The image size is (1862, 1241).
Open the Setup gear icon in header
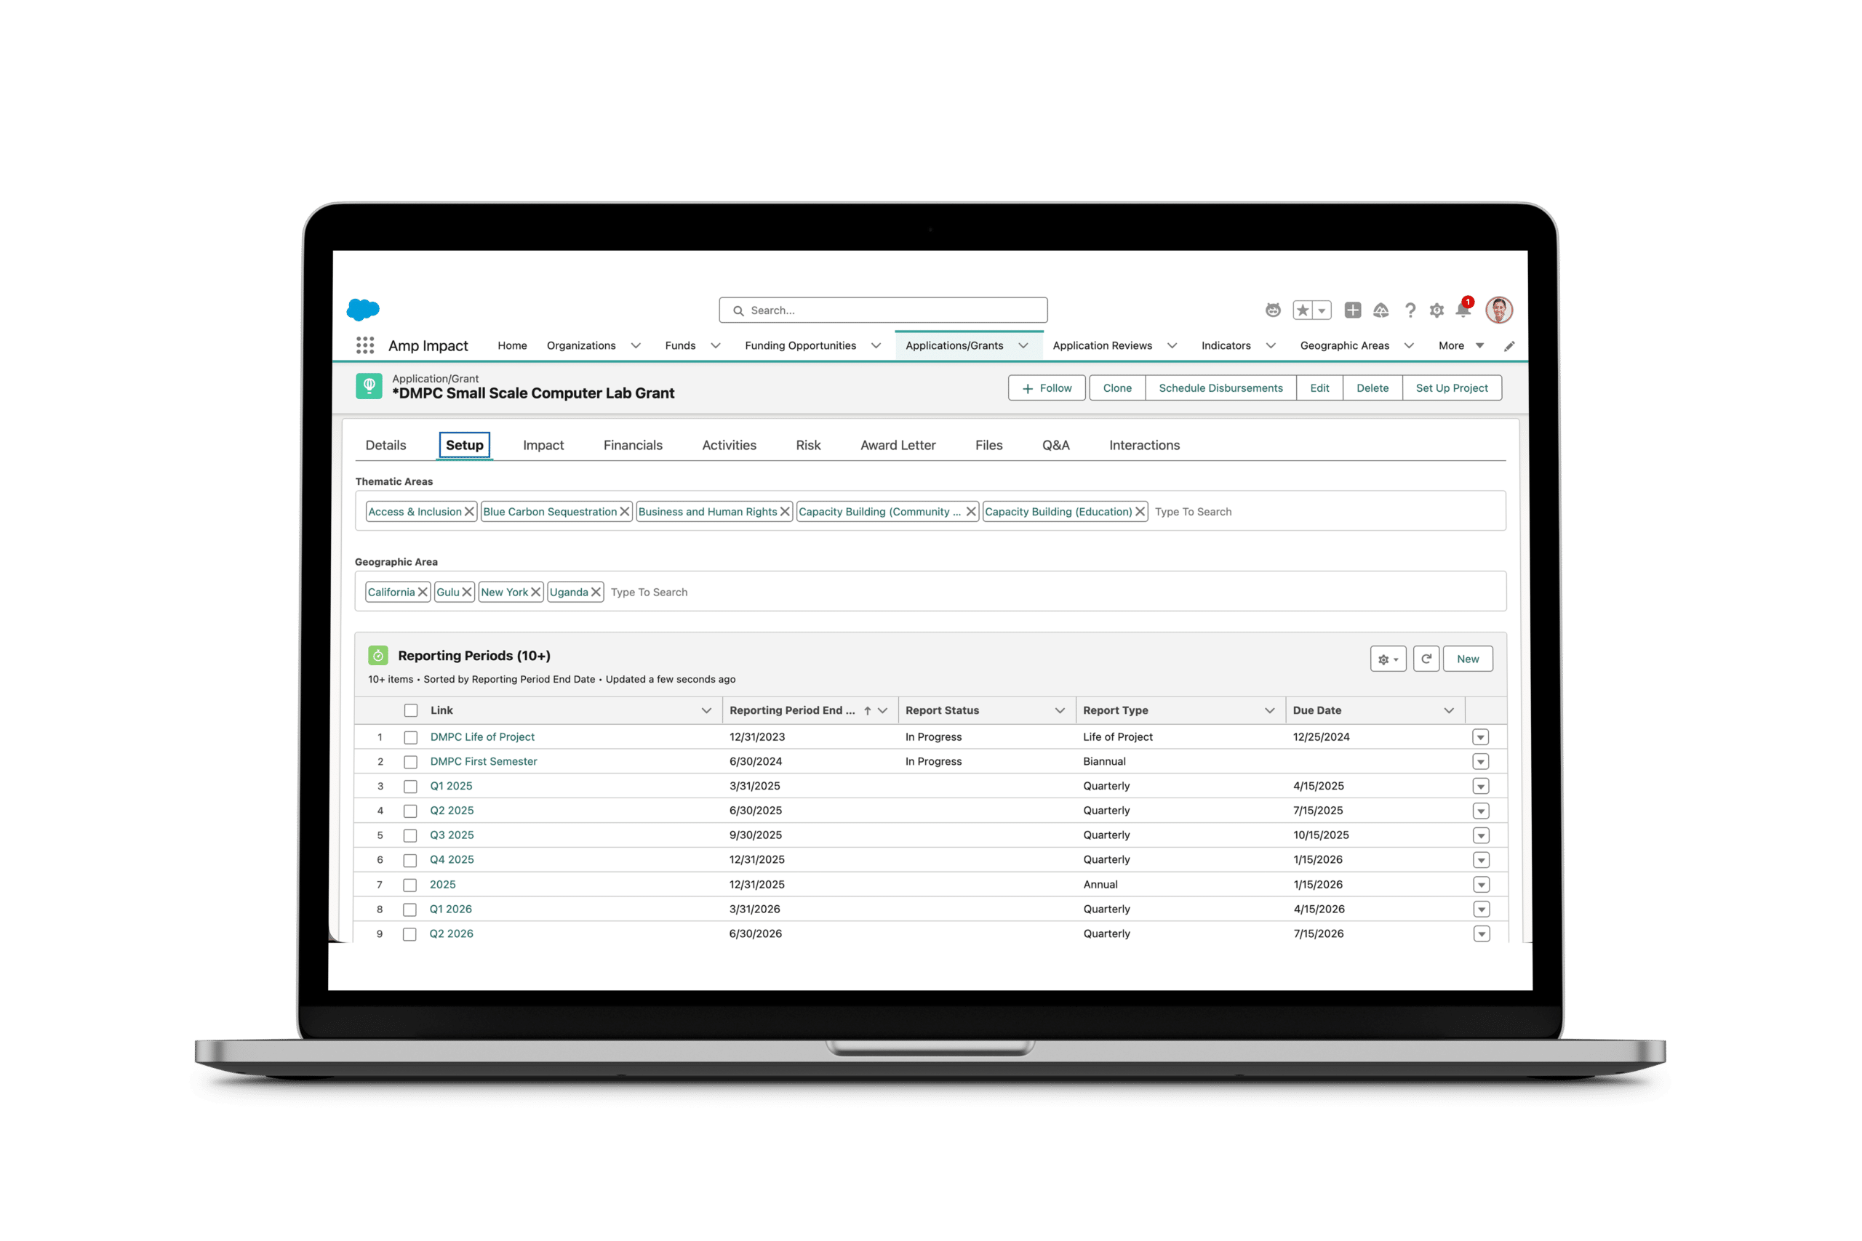[1437, 310]
